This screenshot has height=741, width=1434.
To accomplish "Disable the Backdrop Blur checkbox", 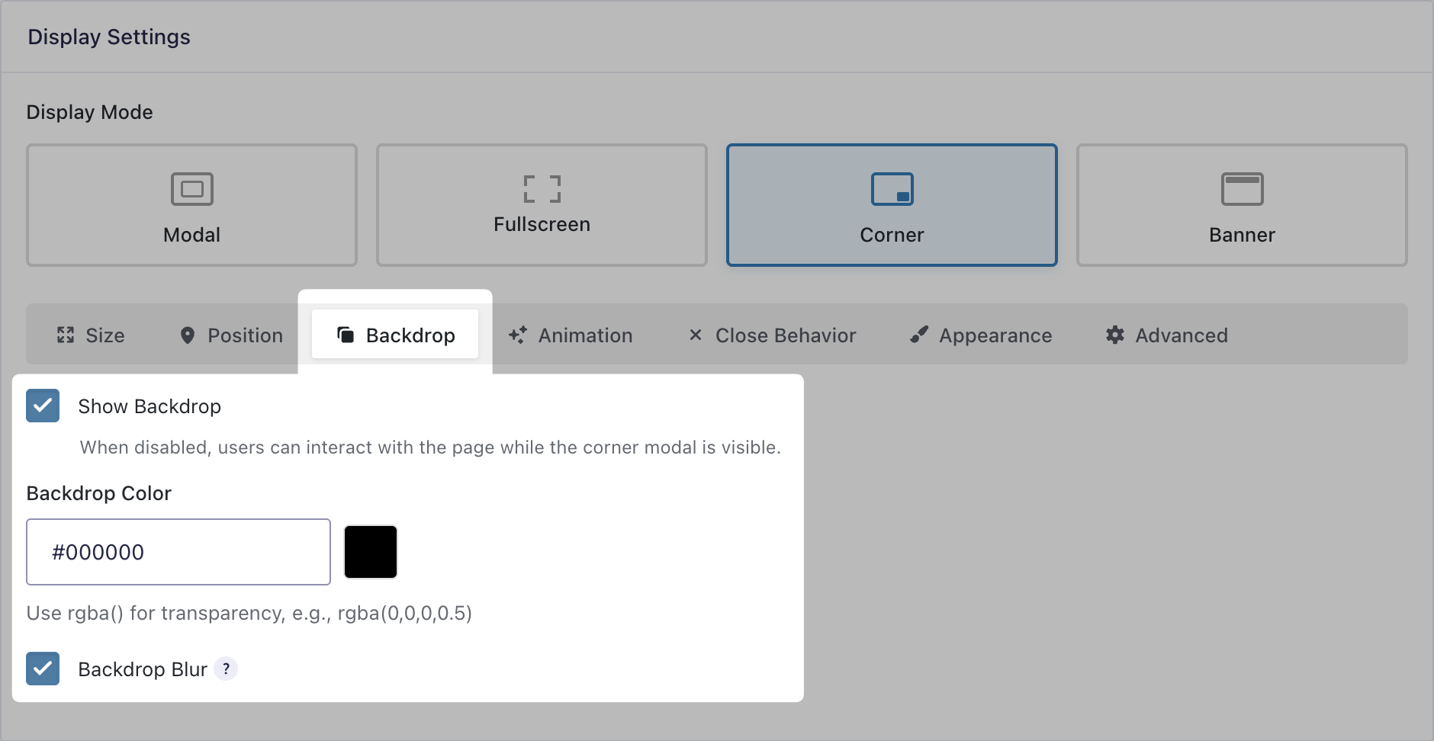I will [x=43, y=669].
